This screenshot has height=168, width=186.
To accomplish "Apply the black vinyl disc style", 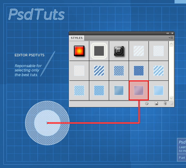I will coord(119,51).
